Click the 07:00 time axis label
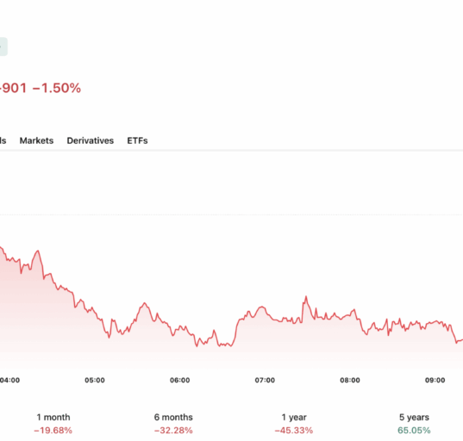 (265, 380)
